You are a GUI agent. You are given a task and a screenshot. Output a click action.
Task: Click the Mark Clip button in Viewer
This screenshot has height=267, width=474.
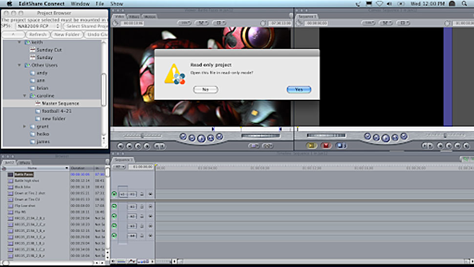129,146
